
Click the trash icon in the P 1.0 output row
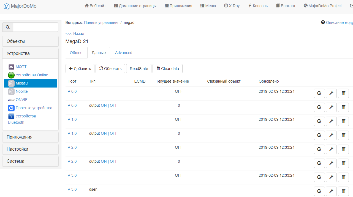click(x=343, y=135)
